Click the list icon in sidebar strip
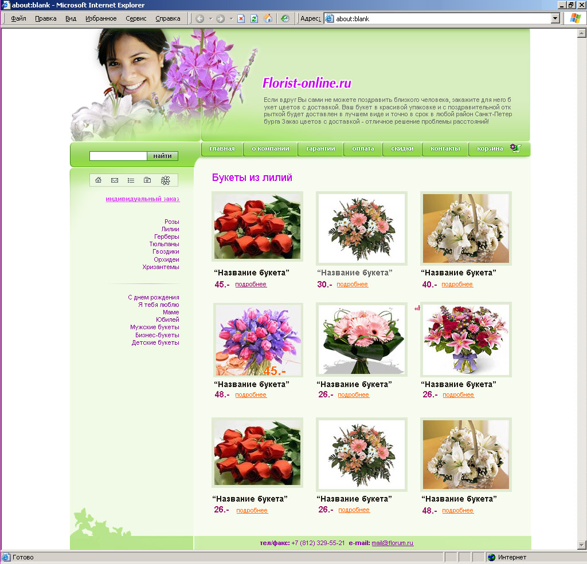Screen dimensions: 587x564 (131, 180)
